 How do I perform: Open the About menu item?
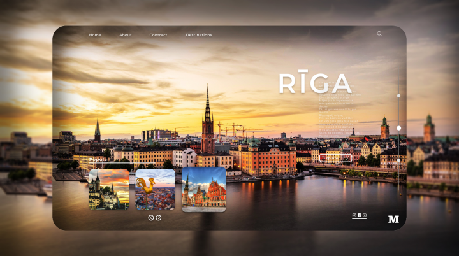click(126, 35)
